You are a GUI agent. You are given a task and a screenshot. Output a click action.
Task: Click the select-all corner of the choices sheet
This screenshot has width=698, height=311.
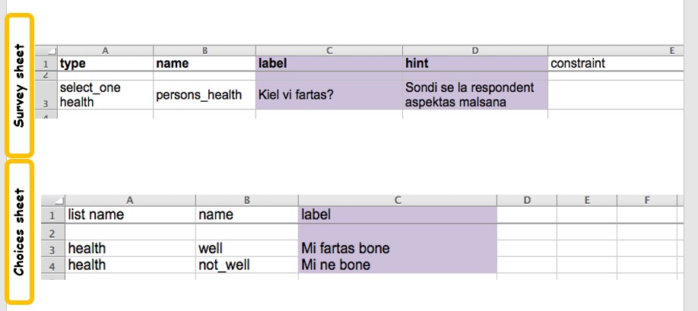[53, 201]
